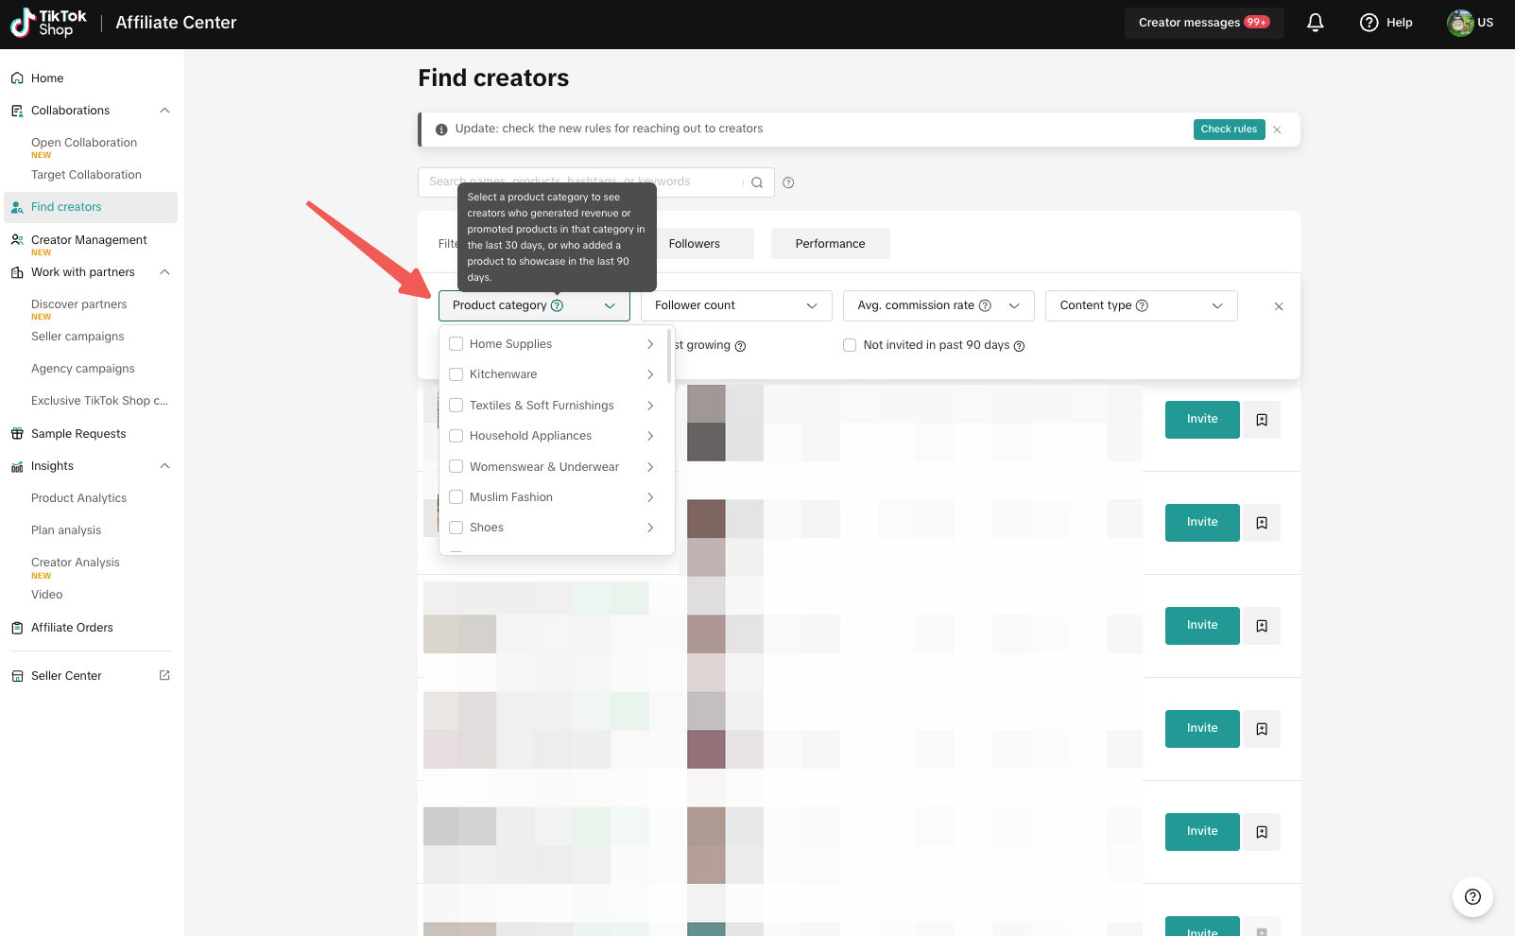Click the Avg. commission rate info icon
Screen dimensions: 1515x936
tap(985, 305)
